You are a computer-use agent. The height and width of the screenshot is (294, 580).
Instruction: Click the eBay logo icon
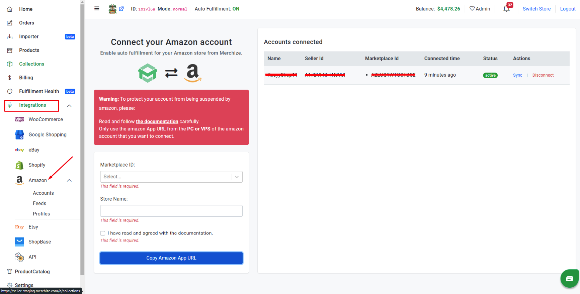tap(19, 150)
